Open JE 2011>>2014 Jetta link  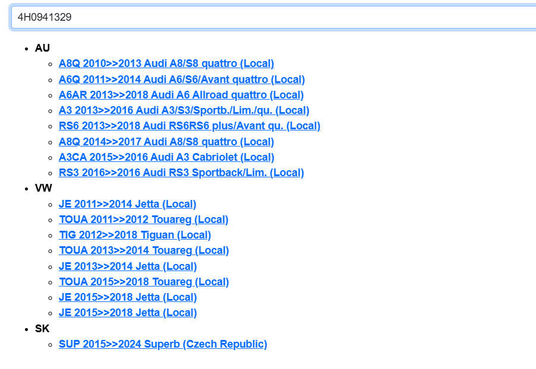click(128, 204)
